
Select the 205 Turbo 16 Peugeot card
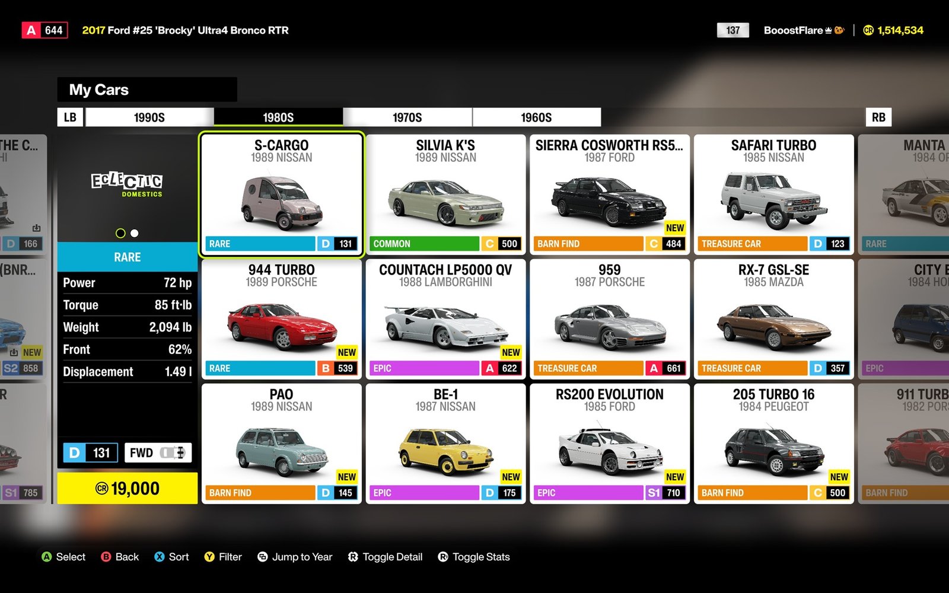tap(774, 444)
